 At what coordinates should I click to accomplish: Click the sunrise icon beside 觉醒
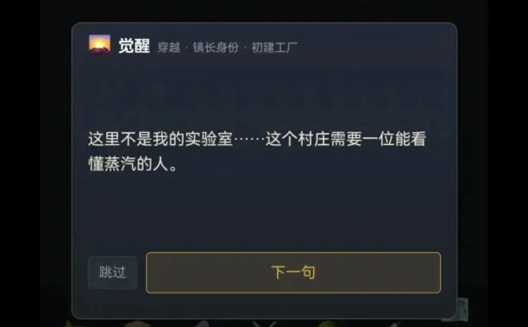[99, 45]
